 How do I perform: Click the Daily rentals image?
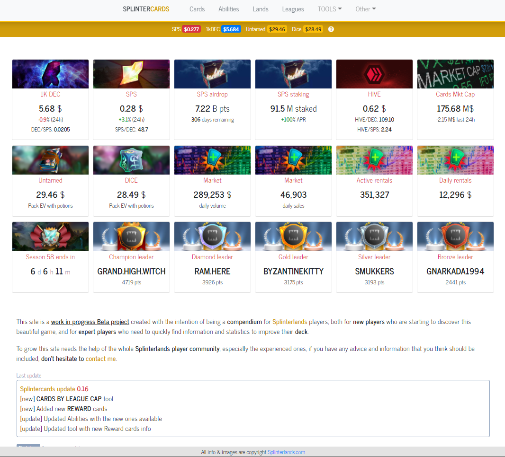pyautogui.click(x=455, y=160)
